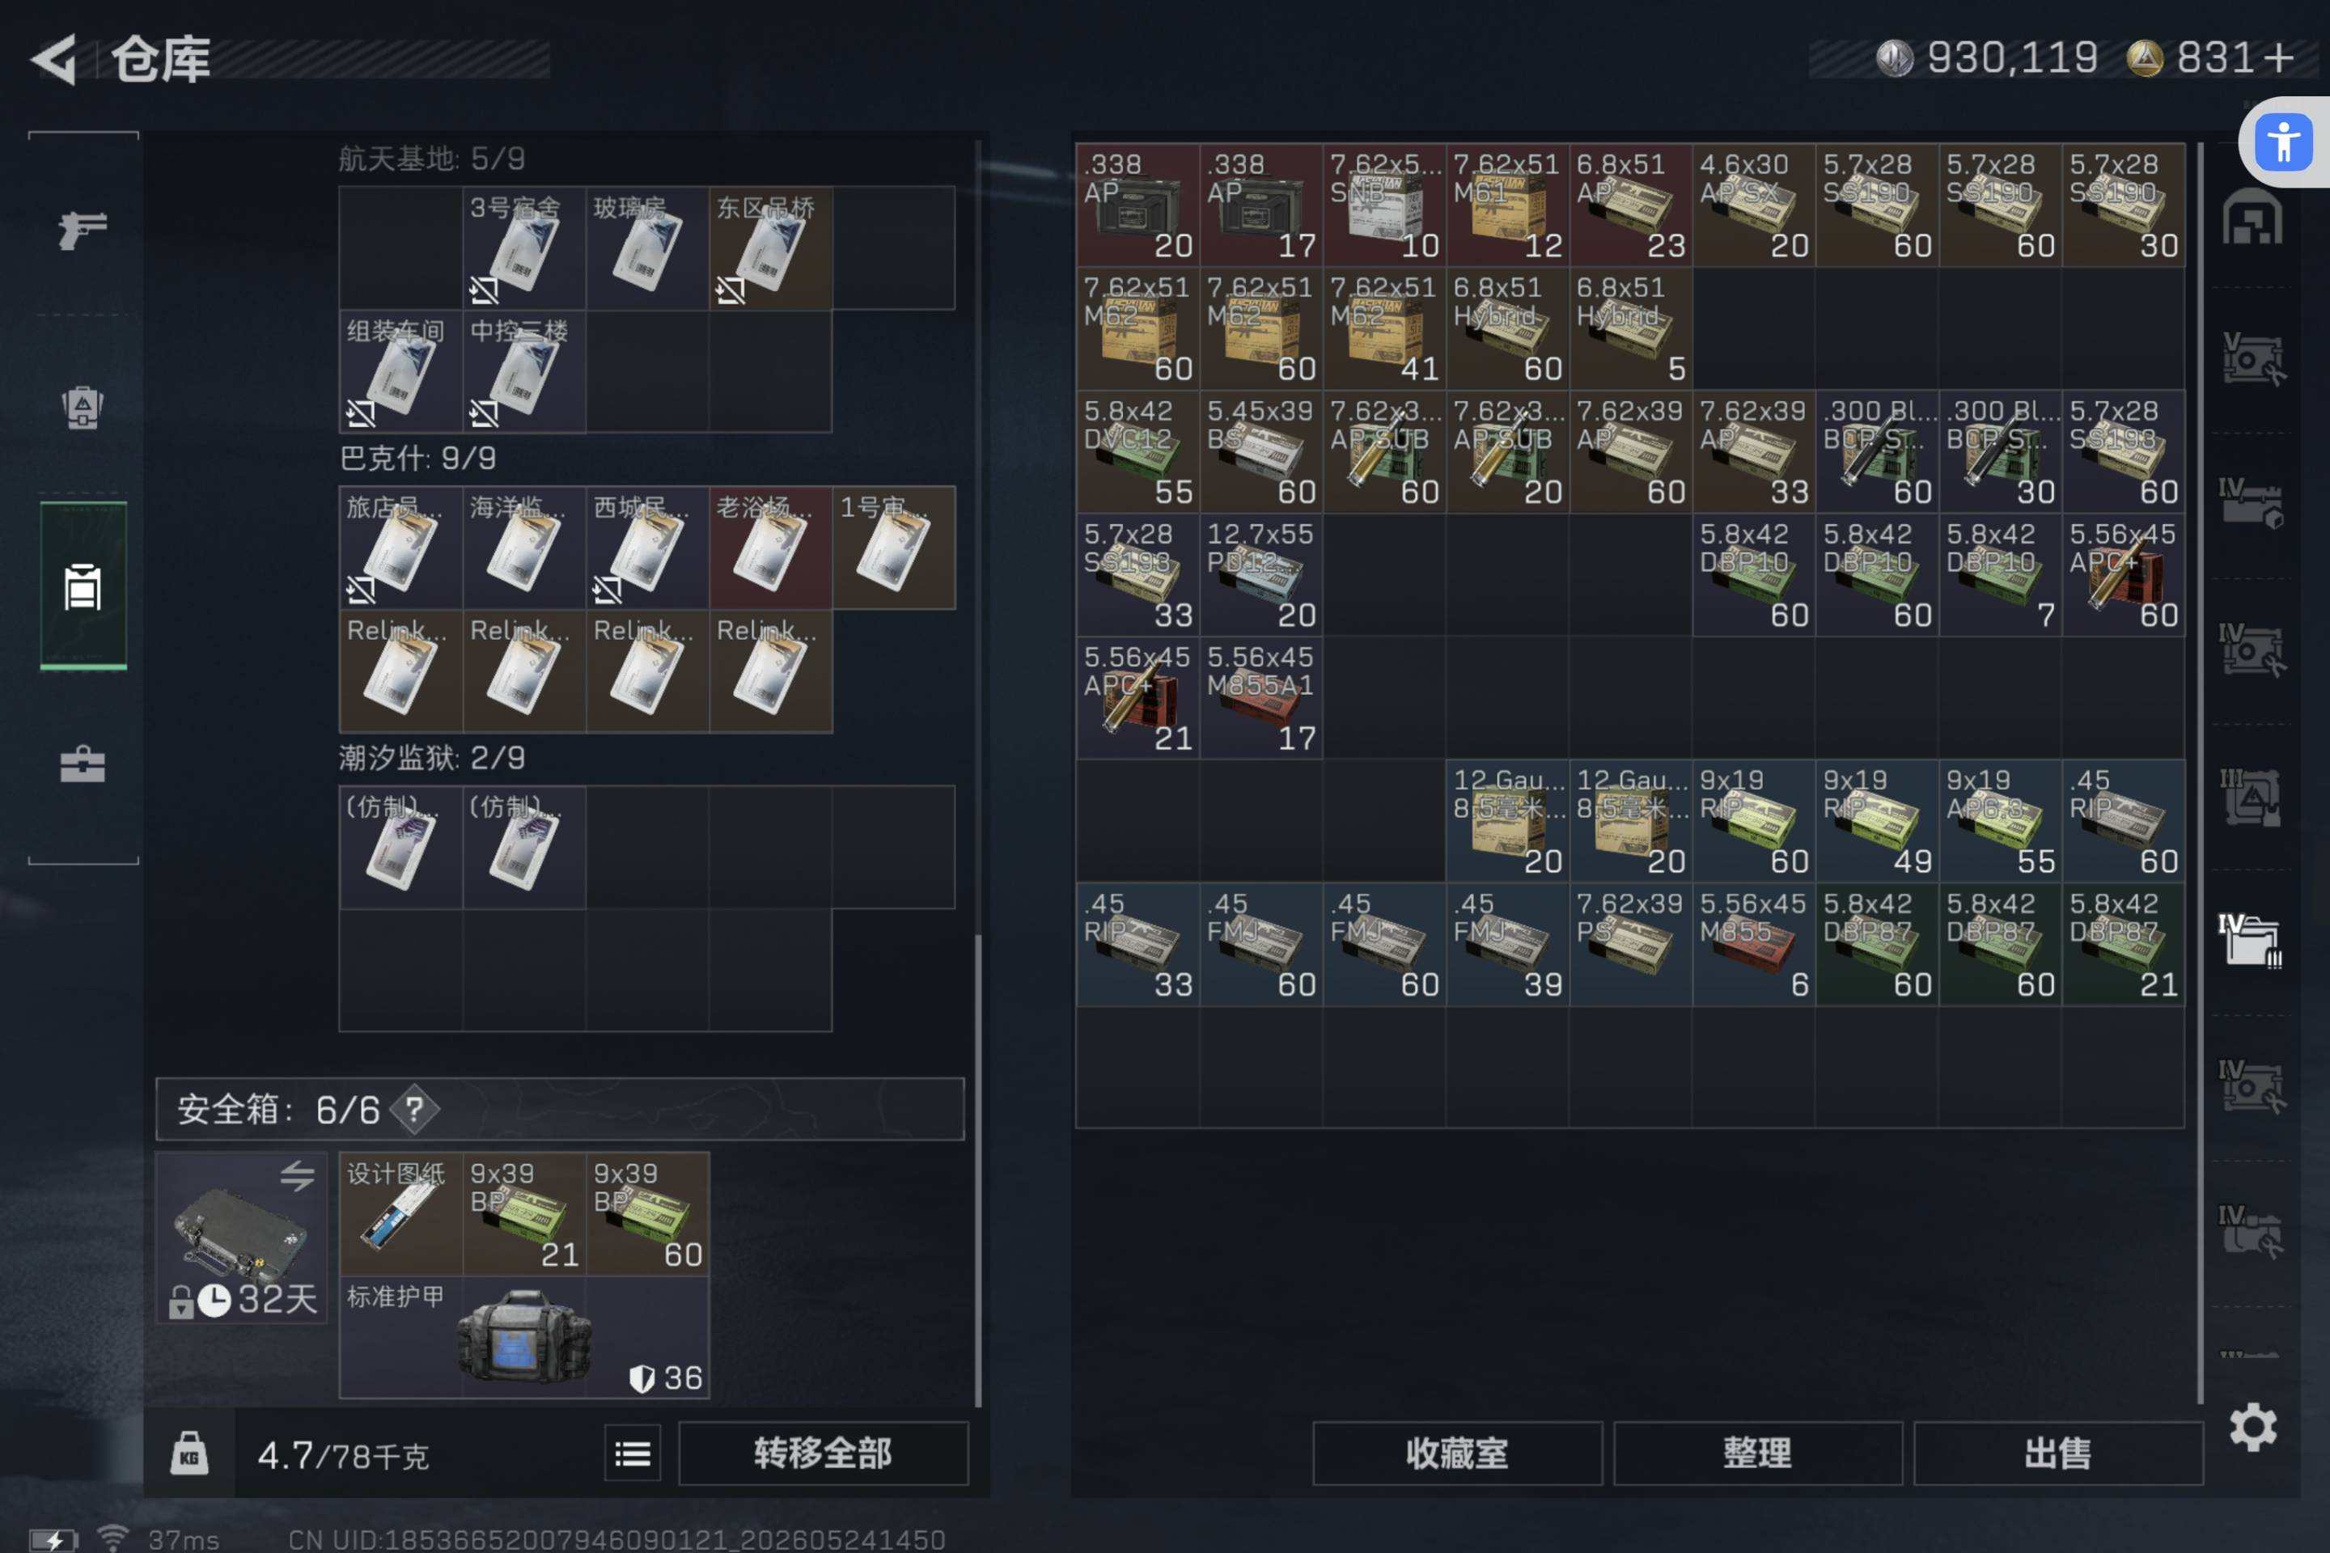Select the 9x19 RIP stack of 49
Screen dimensions: 2330x1553
1877,821
